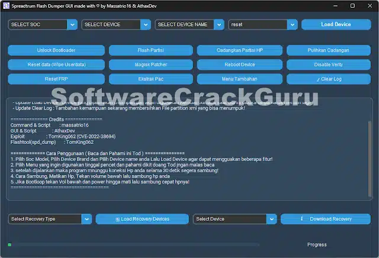Click the SELECT DEVICE field text

102,25
